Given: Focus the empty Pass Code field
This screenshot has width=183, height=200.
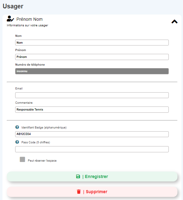Looking at the screenshot, I should coord(92,149).
